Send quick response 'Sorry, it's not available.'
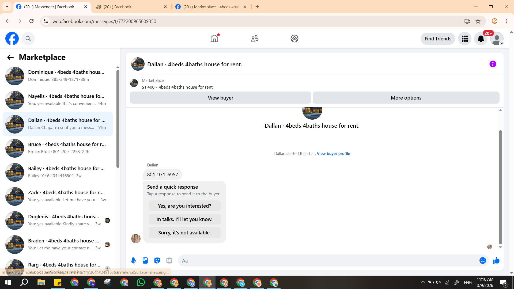 point(184,233)
